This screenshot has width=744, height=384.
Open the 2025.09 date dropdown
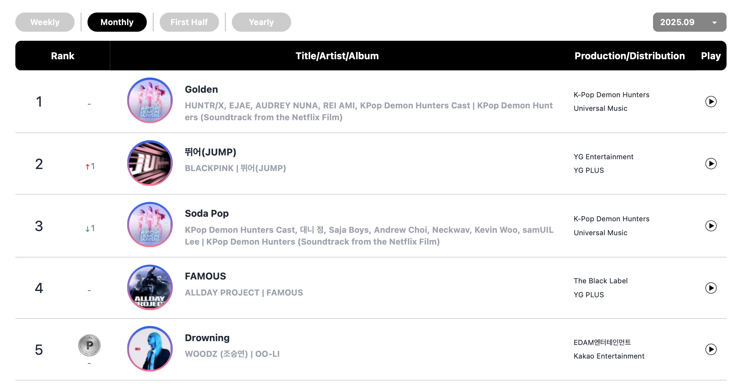click(689, 22)
